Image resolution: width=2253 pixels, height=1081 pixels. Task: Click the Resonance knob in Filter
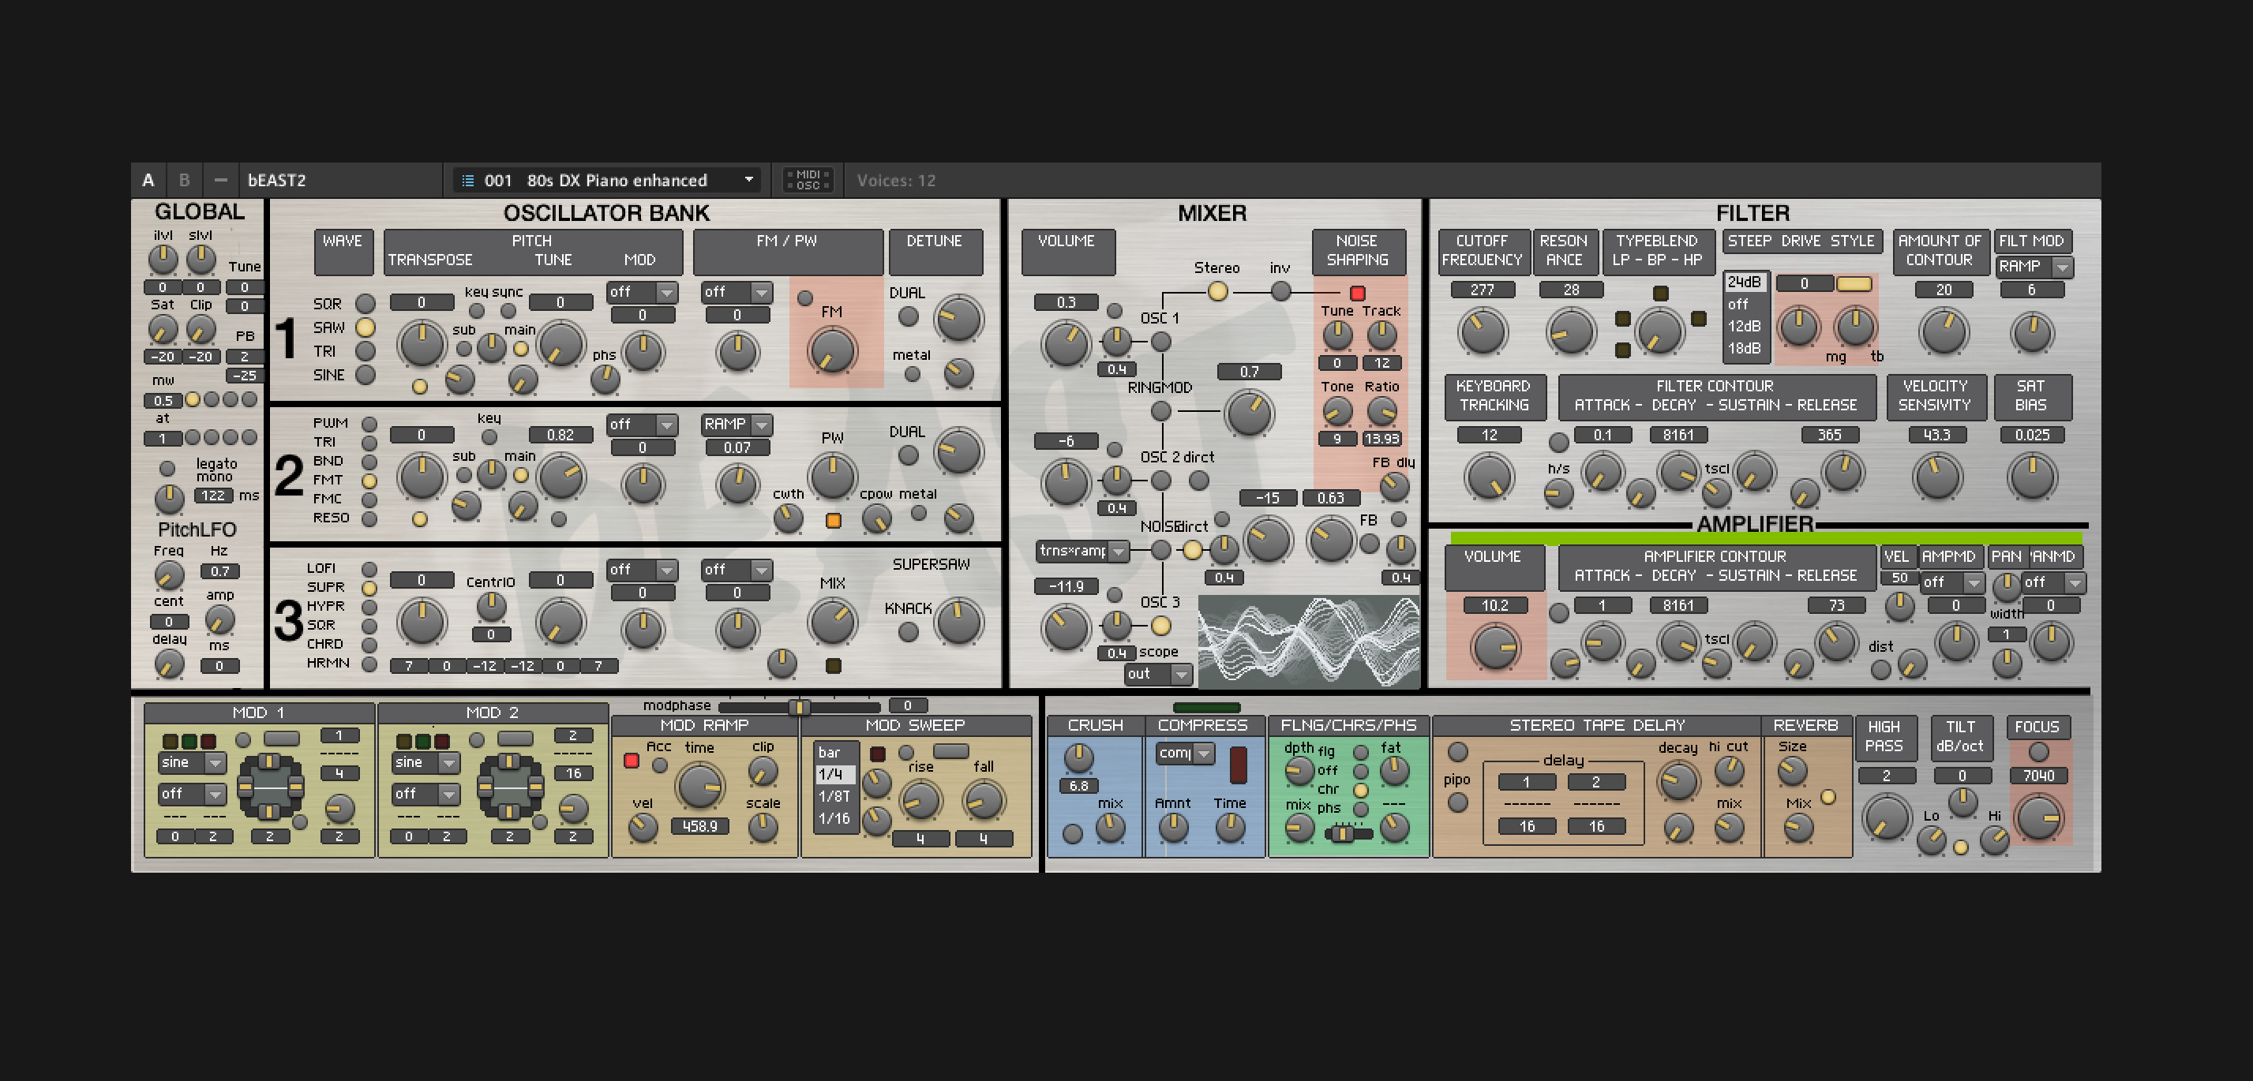(1571, 332)
